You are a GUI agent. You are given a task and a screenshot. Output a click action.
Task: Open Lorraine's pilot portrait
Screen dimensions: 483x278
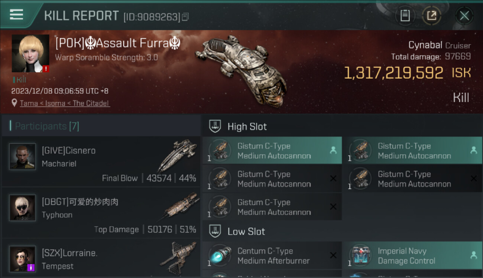pyautogui.click(x=22, y=259)
